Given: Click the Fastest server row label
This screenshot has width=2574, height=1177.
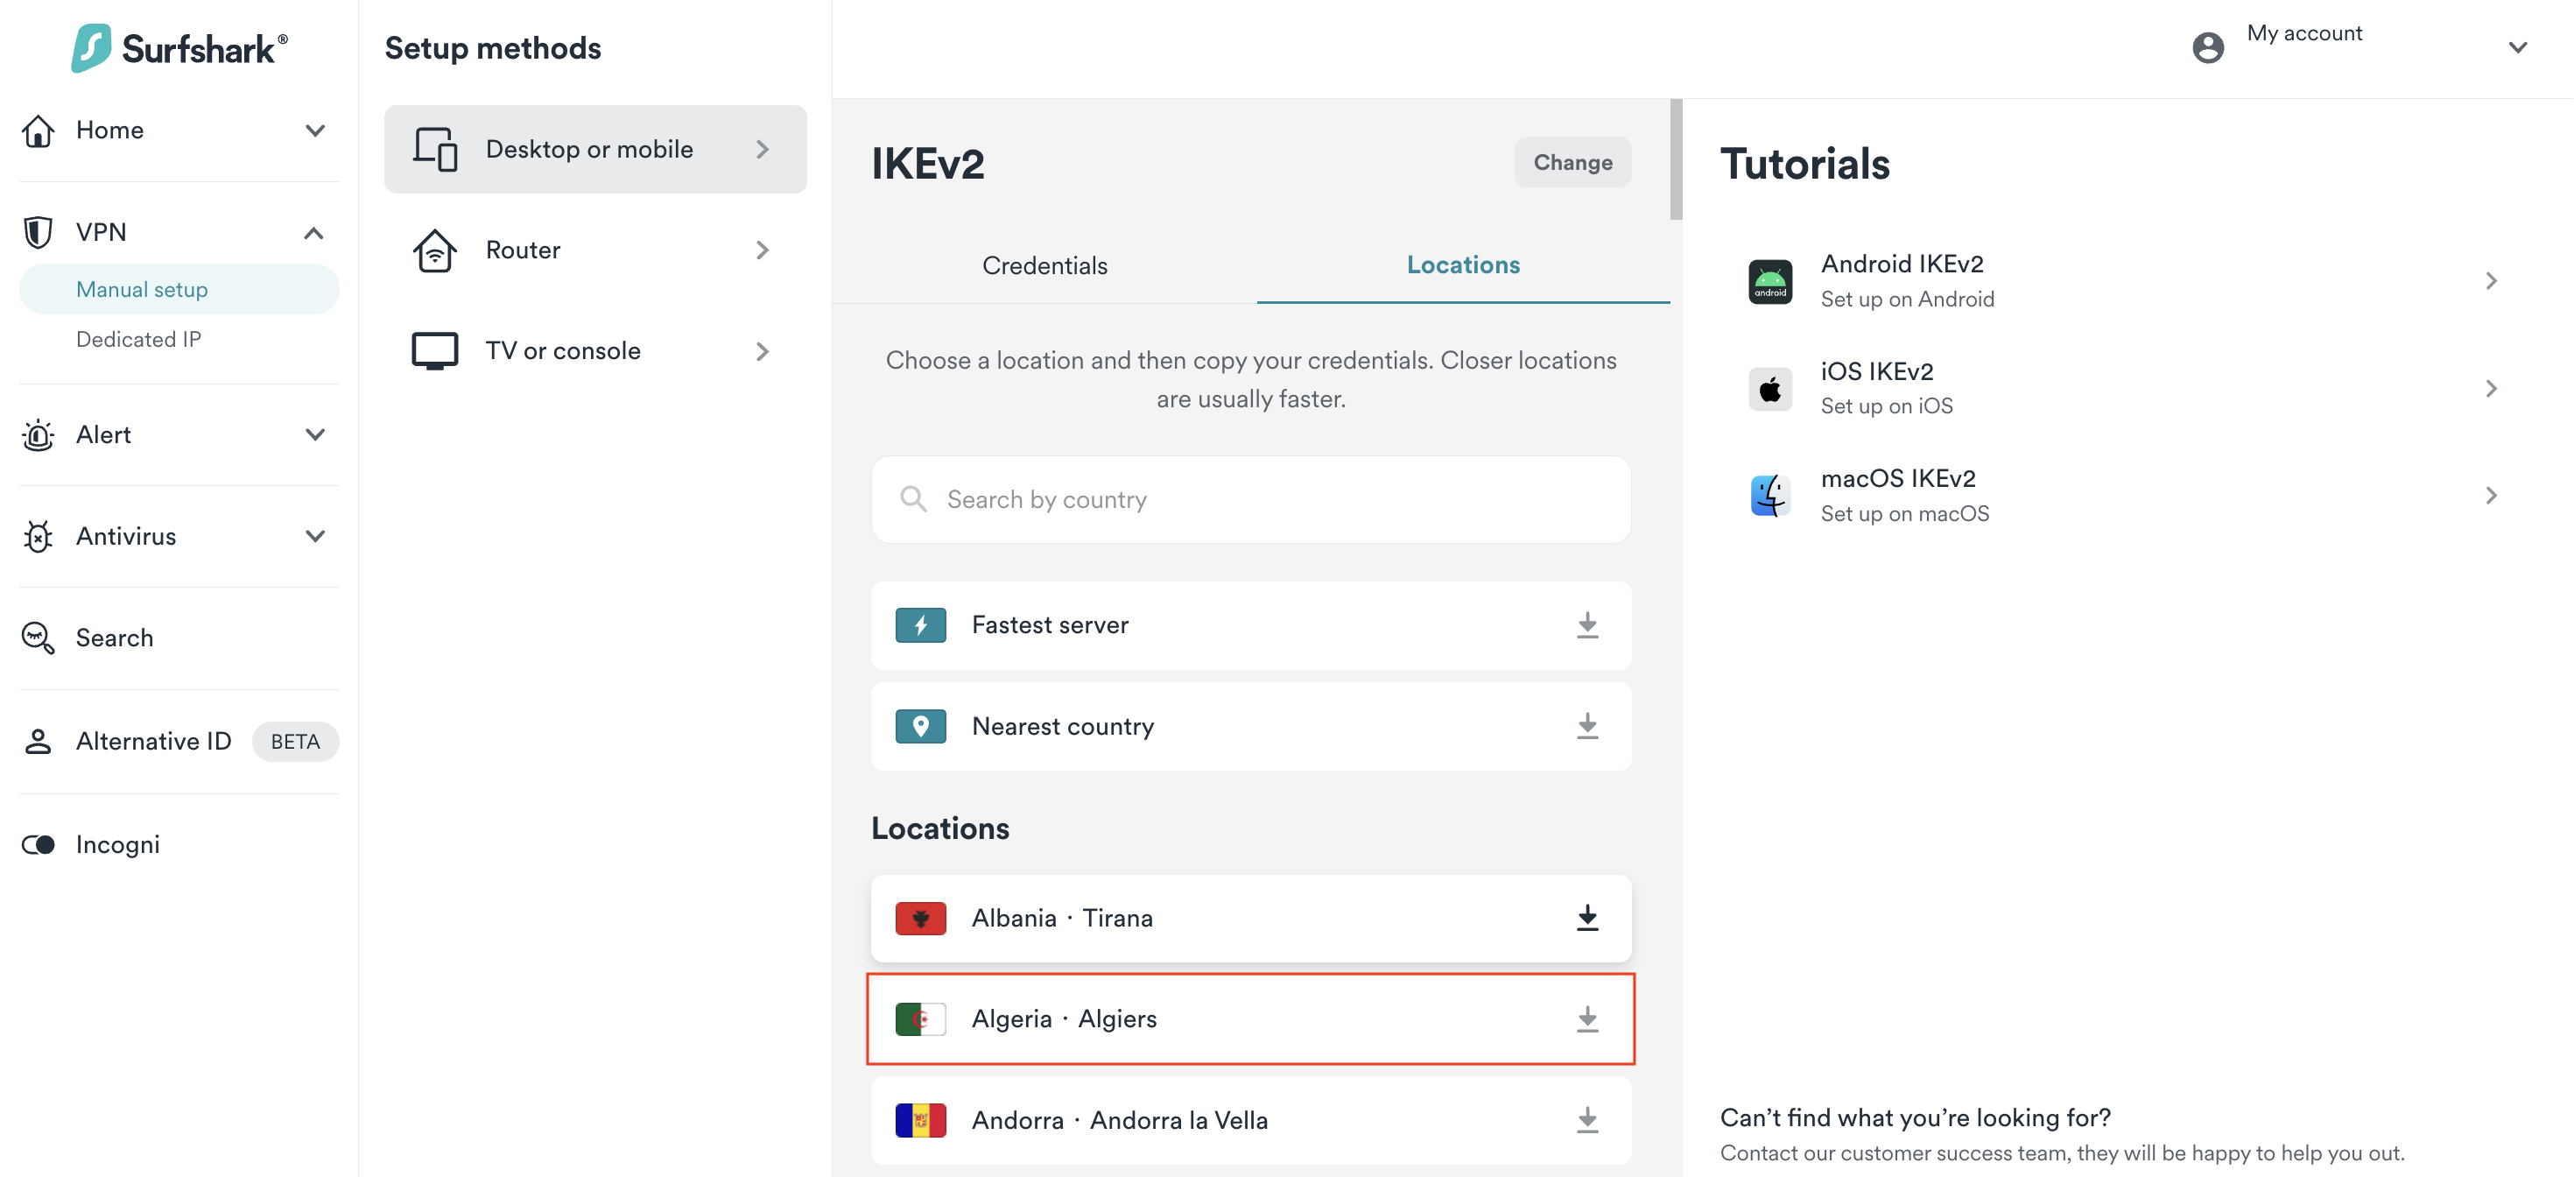Looking at the screenshot, I should 1049,625.
